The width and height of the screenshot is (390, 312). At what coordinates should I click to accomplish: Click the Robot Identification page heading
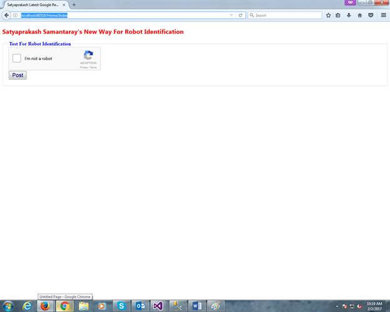pyautogui.click(x=93, y=32)
